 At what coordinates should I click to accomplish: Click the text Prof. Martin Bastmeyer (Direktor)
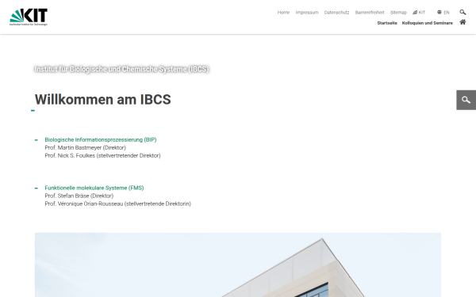85,147
